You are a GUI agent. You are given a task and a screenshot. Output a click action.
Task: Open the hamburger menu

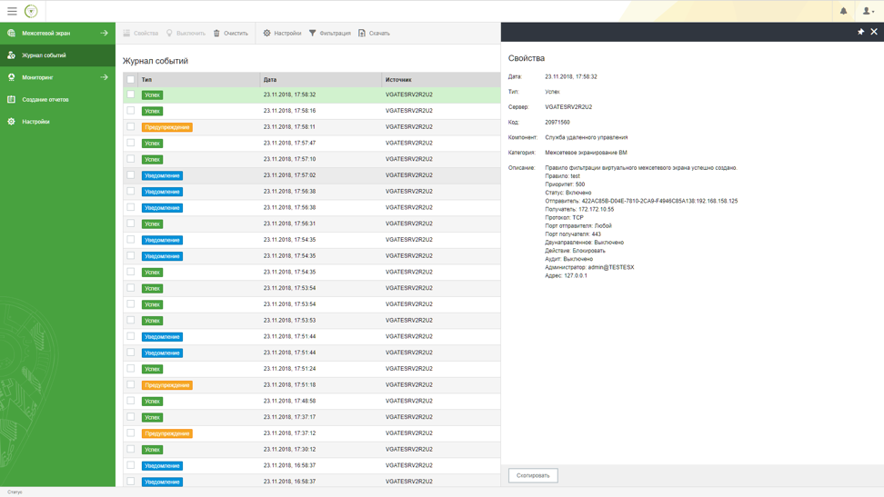tap(12, 11)
